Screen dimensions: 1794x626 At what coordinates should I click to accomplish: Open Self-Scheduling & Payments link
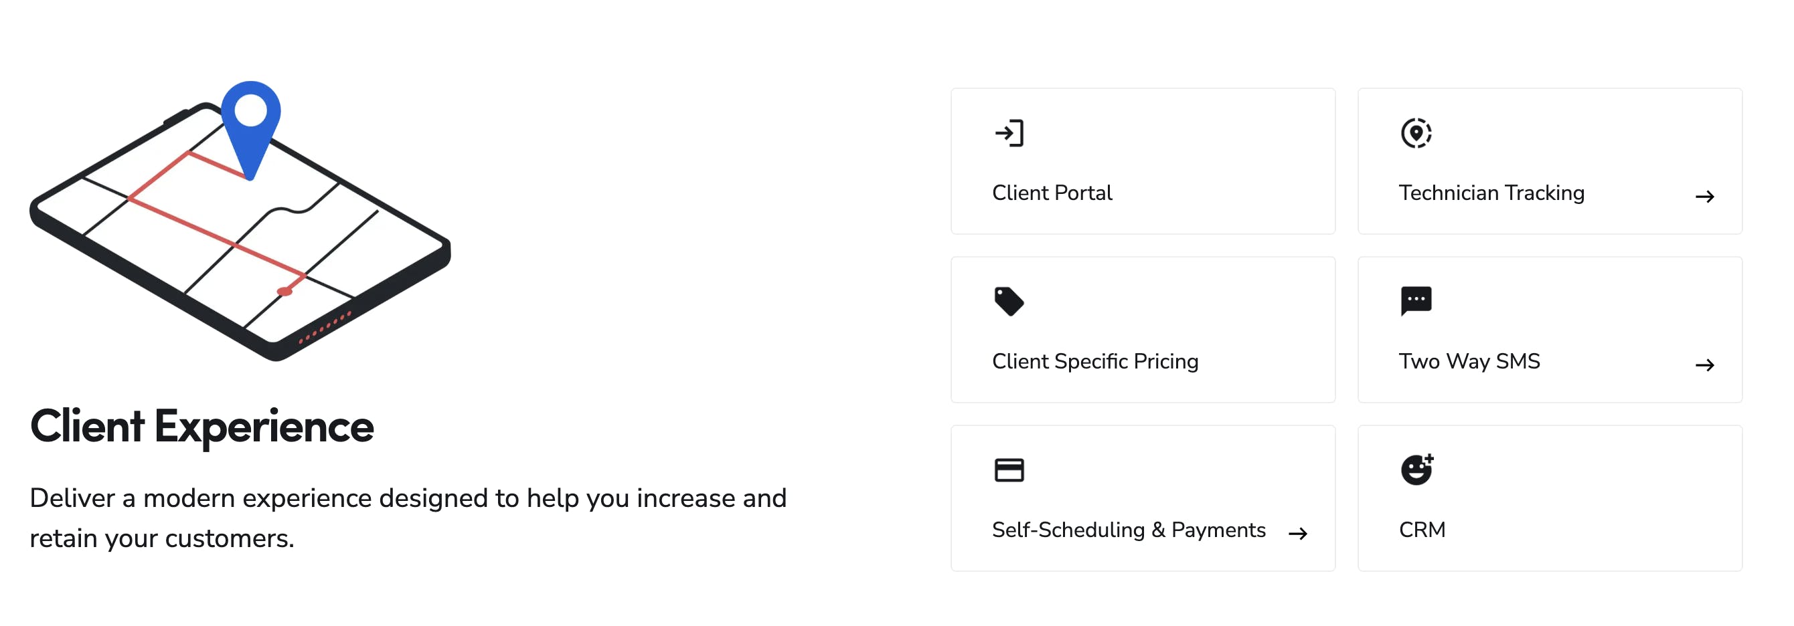[x=1128, y=530]
